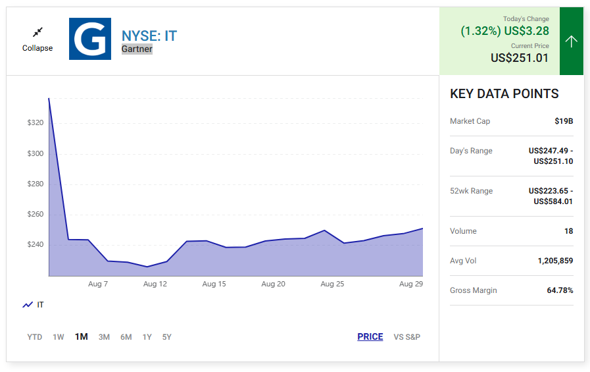Click the Aug 29 axis label
This screenshot has height=372, width=590.
pyautogui.click(x=411, y=284)
